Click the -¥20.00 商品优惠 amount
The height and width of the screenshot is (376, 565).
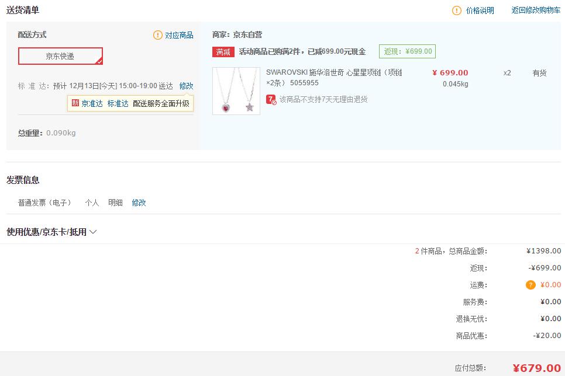click(x=547, y=336)
